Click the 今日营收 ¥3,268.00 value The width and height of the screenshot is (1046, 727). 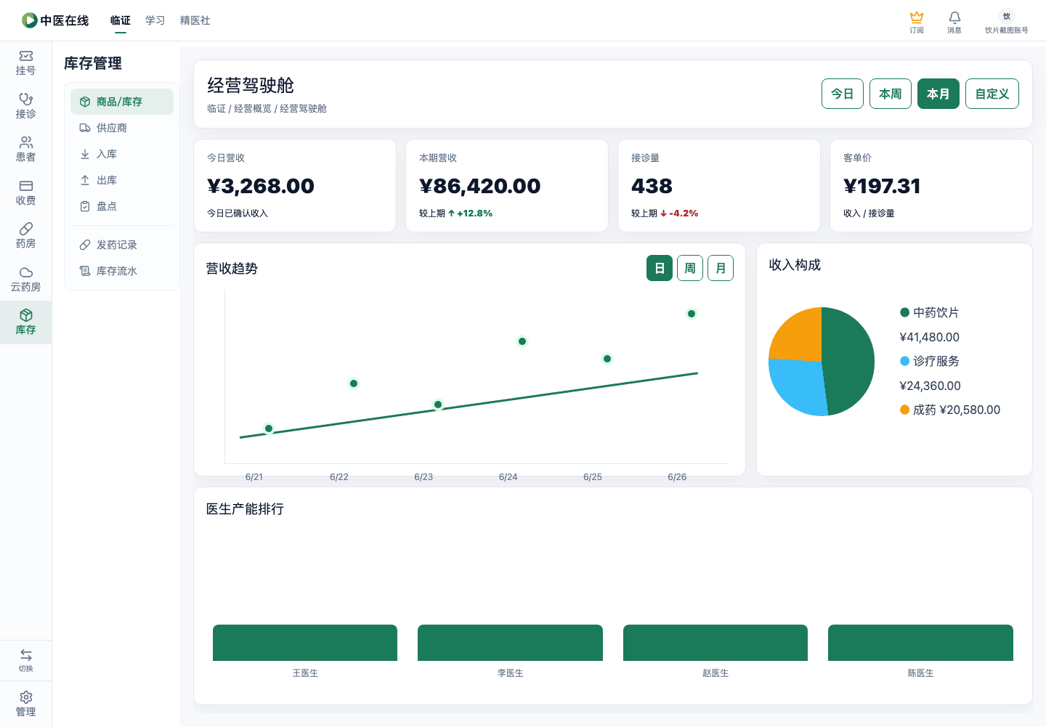point(261,186)
